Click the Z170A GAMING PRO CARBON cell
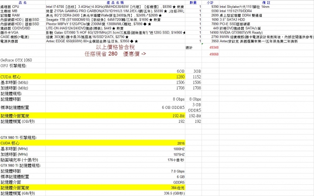The image size is (314, 196). [115, 11]
